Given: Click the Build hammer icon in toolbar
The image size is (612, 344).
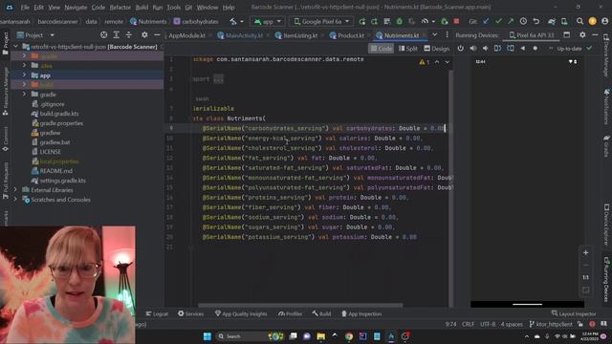Looking at the screenshot, I should click(x=233, y=21).
